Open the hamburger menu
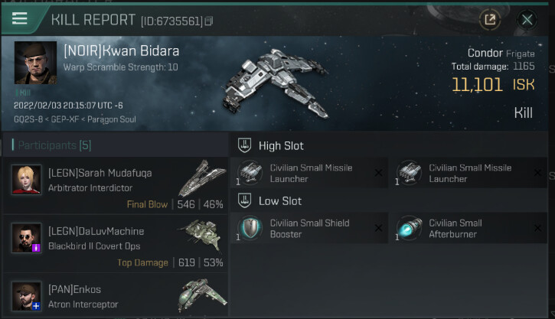The height and width of the screenshot is (319, 555). (19, 19)
